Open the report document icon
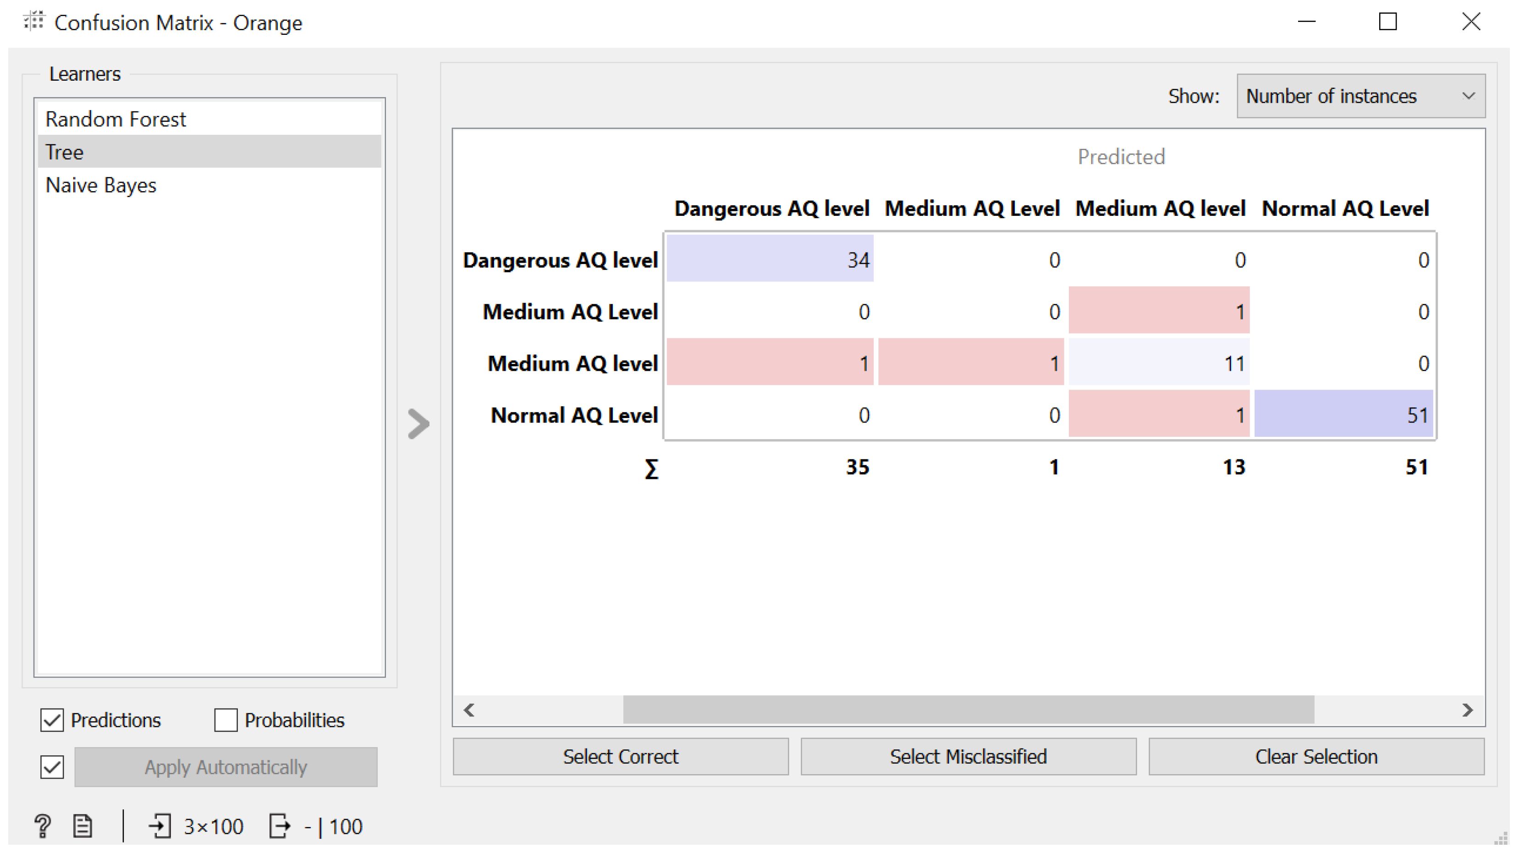Image resolution: width=1519 pixels, height=853 pixels. [83, 826]
